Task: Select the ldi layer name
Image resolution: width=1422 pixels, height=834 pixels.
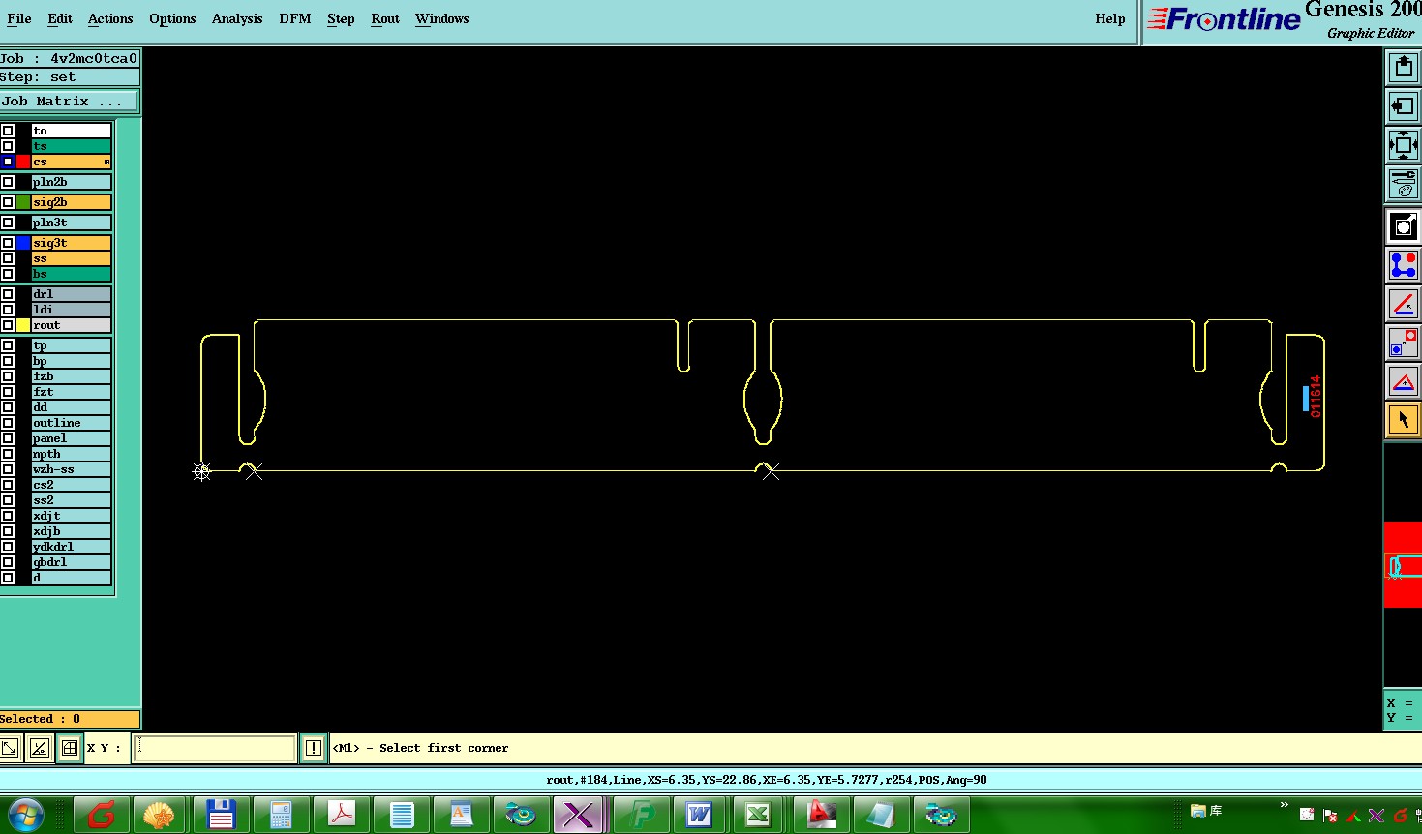Action: [71, 310]
